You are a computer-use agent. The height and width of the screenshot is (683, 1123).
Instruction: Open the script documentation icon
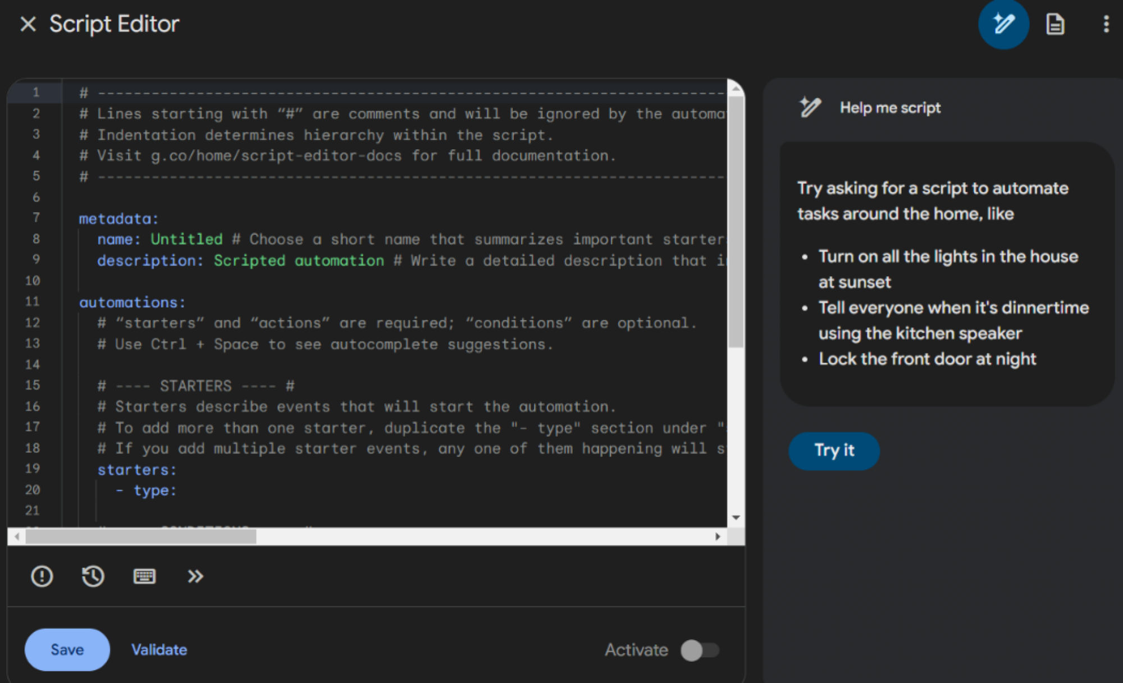pos(1055,24)
